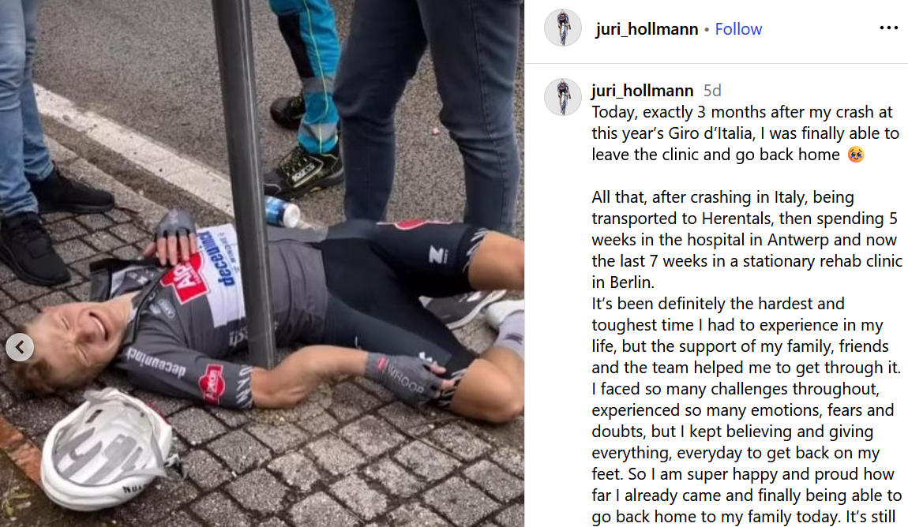Click the sentence starting 'It's been definitely the hardest'
Viewport: 908px width, 527px height.
pyautogui.click(x=746, y=335)
